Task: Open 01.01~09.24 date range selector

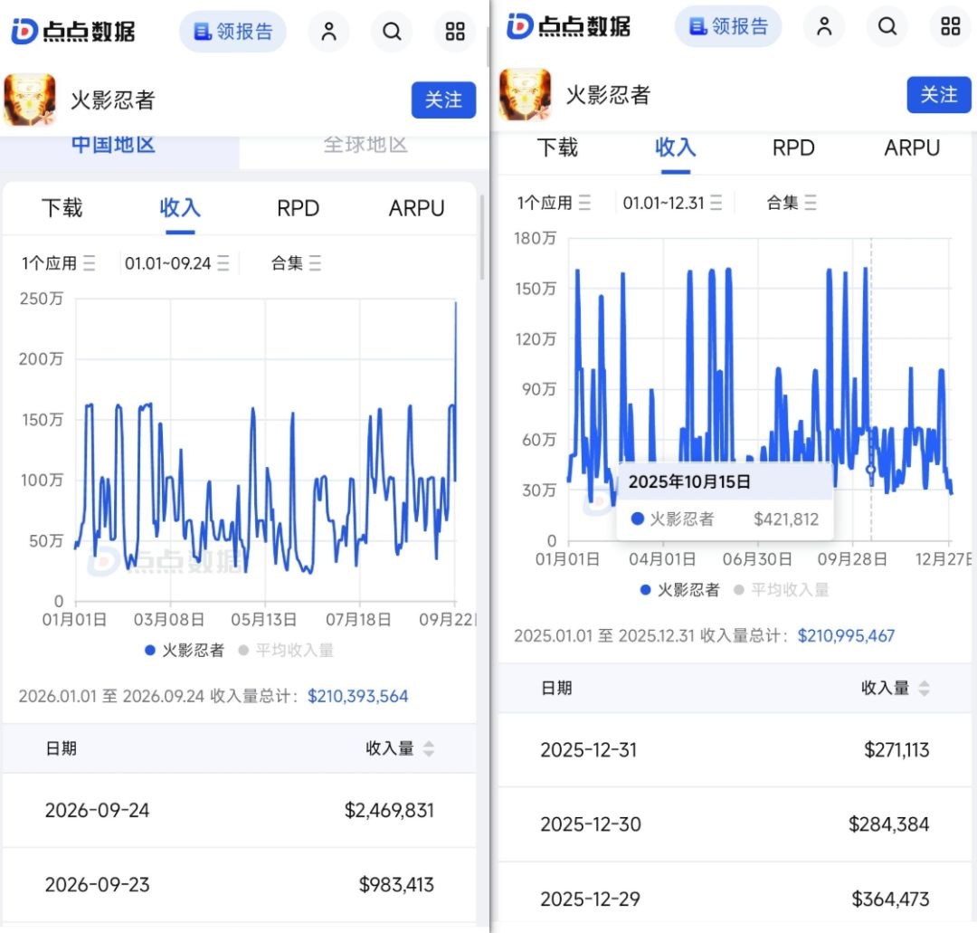Action: click(177, 263)
